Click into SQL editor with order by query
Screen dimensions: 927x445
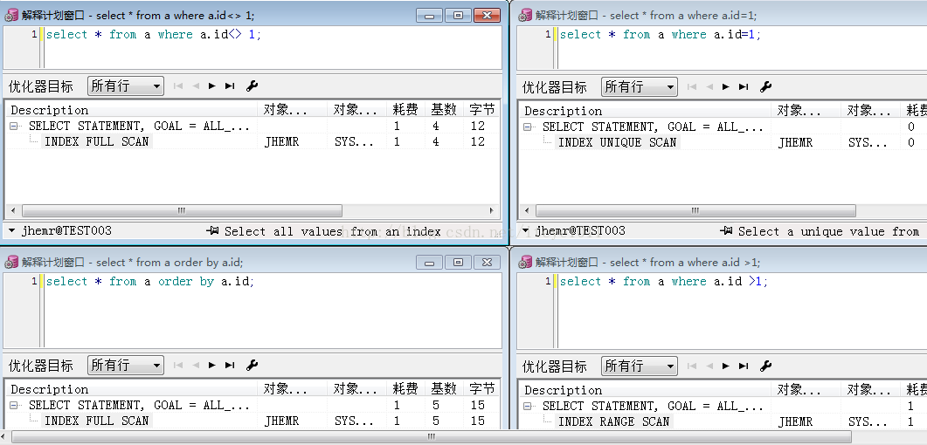pyautogui.click(x=271, y=310)
